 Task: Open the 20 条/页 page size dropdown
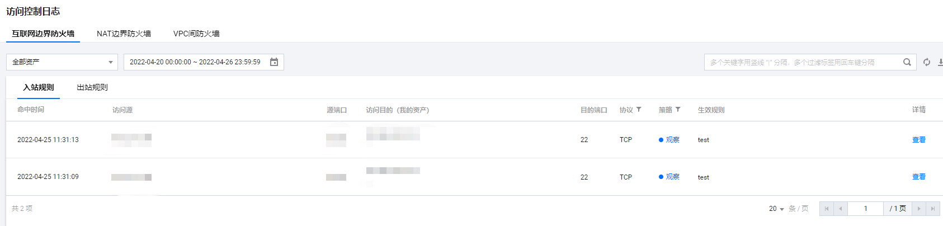[x=776, y=209]
